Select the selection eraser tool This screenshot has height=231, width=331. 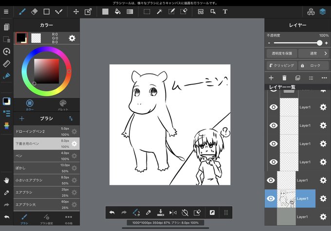(x=184, y=12)
